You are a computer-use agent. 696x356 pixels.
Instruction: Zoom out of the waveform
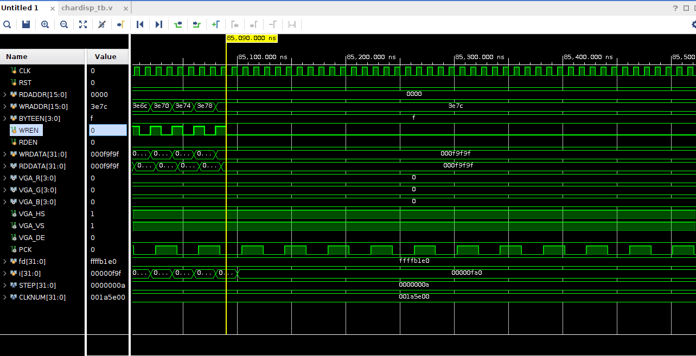click(x=64, y=24)
